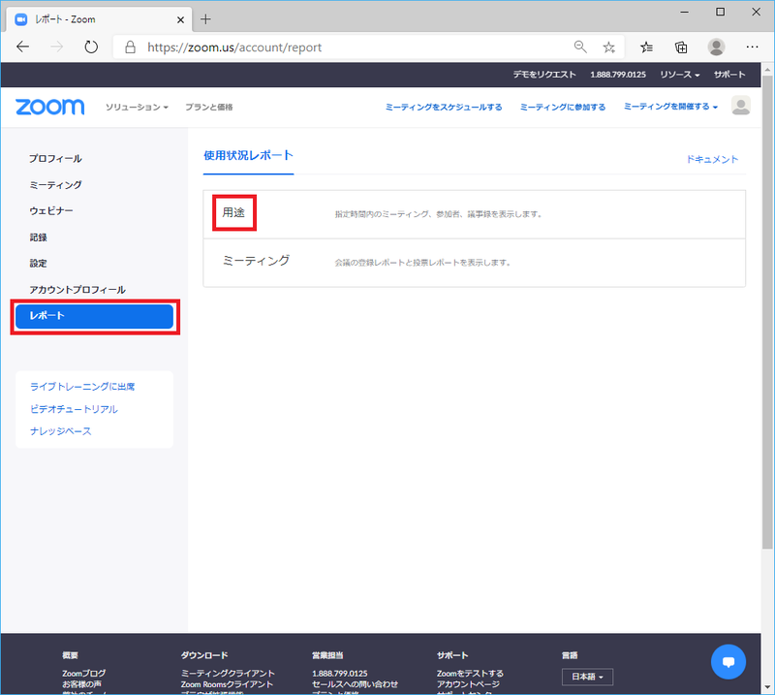The width and height of the screenshot is (775, 695).
Task: Add this page to favorites with the star
Action: [x=609, y=47]
